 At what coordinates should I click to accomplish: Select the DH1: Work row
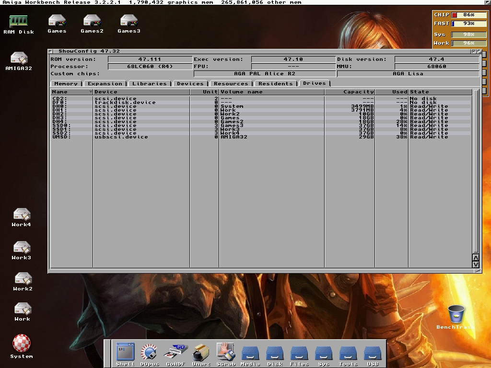point(261,110)
